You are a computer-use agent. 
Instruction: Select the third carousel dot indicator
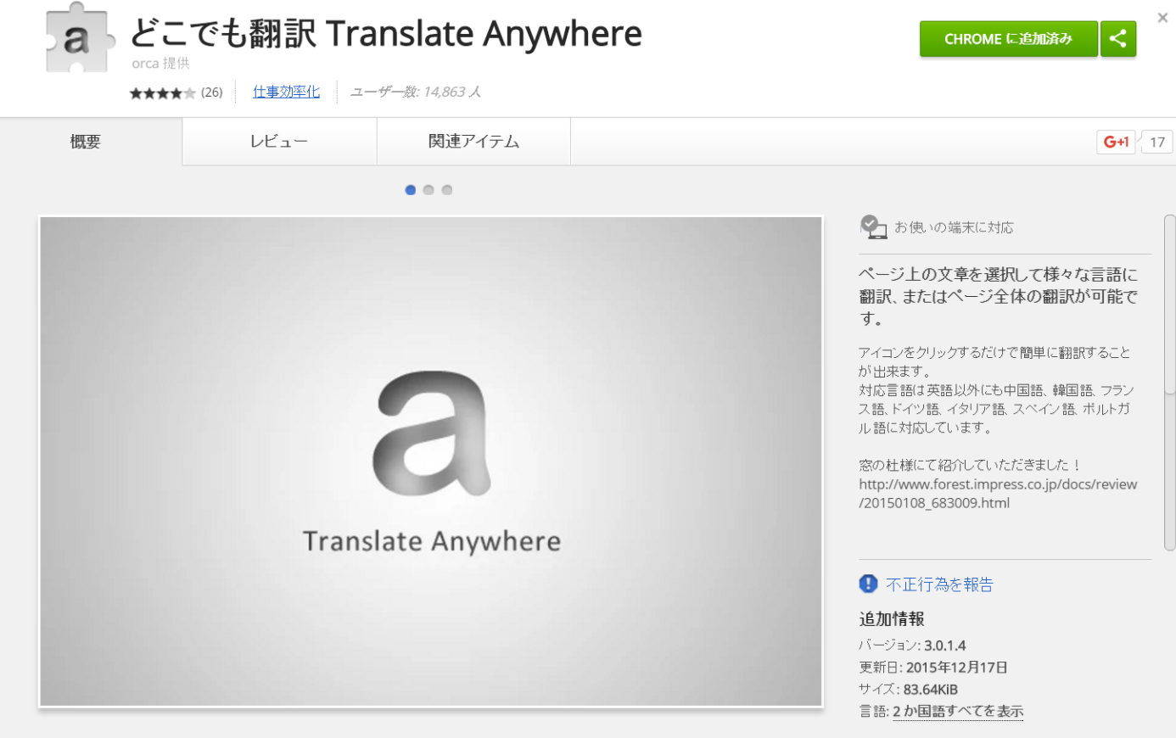click(x=447, y=190)
